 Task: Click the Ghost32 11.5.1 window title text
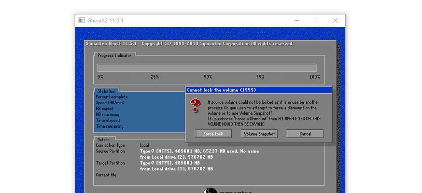[105, 20]
